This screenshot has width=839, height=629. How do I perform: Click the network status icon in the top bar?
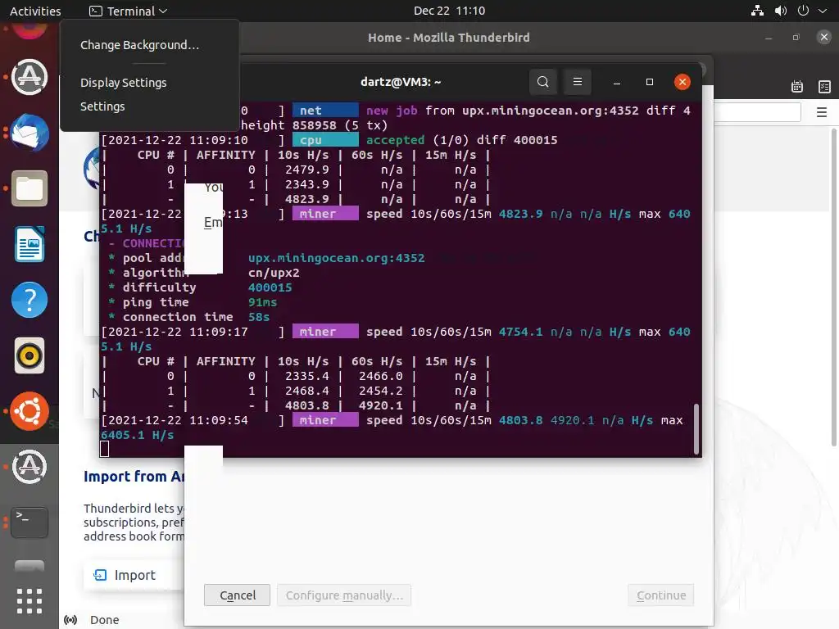[x=757, y=11]
